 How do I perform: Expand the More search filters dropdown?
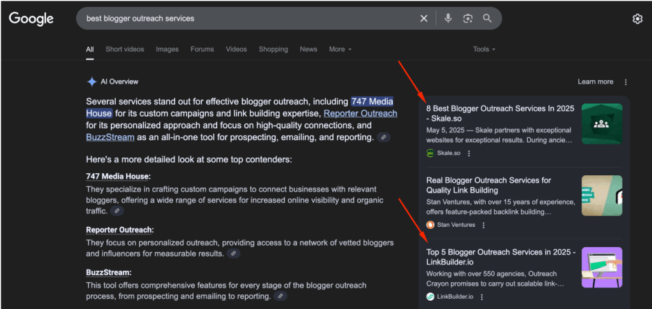(340, 49)
